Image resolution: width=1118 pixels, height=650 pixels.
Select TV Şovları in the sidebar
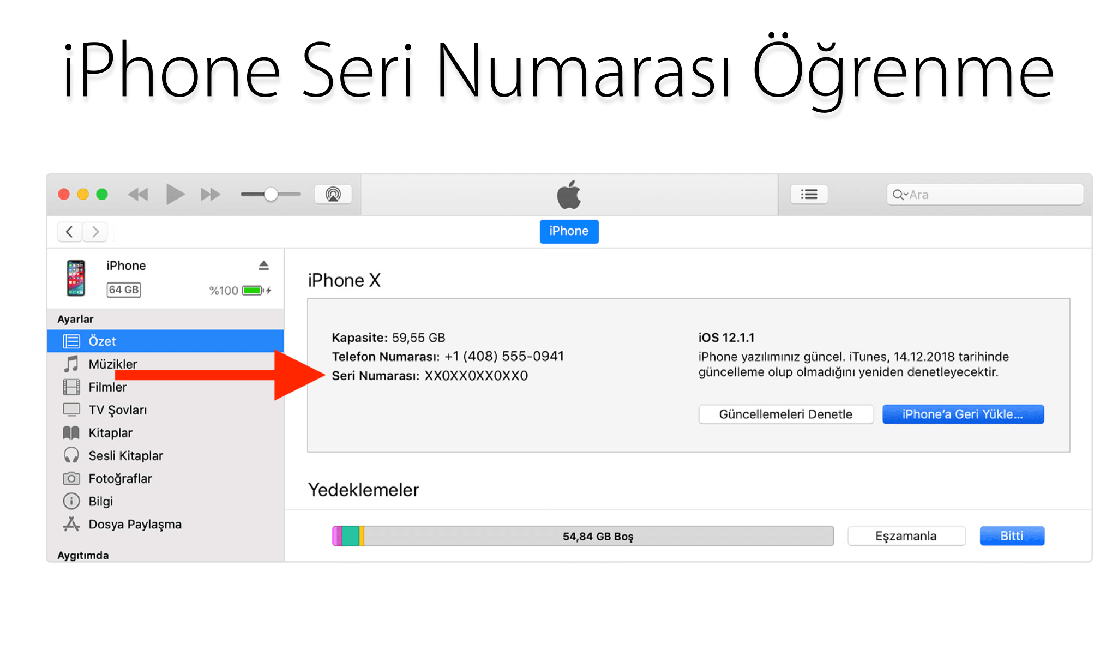[118, 410]
